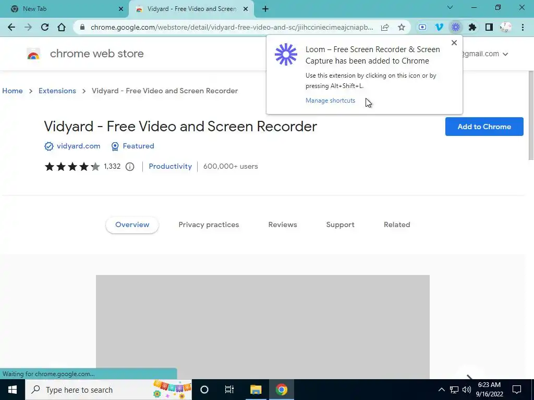Open the Privacy practices tab
This screenshot has height=400, width=534.
pos(209,225)
